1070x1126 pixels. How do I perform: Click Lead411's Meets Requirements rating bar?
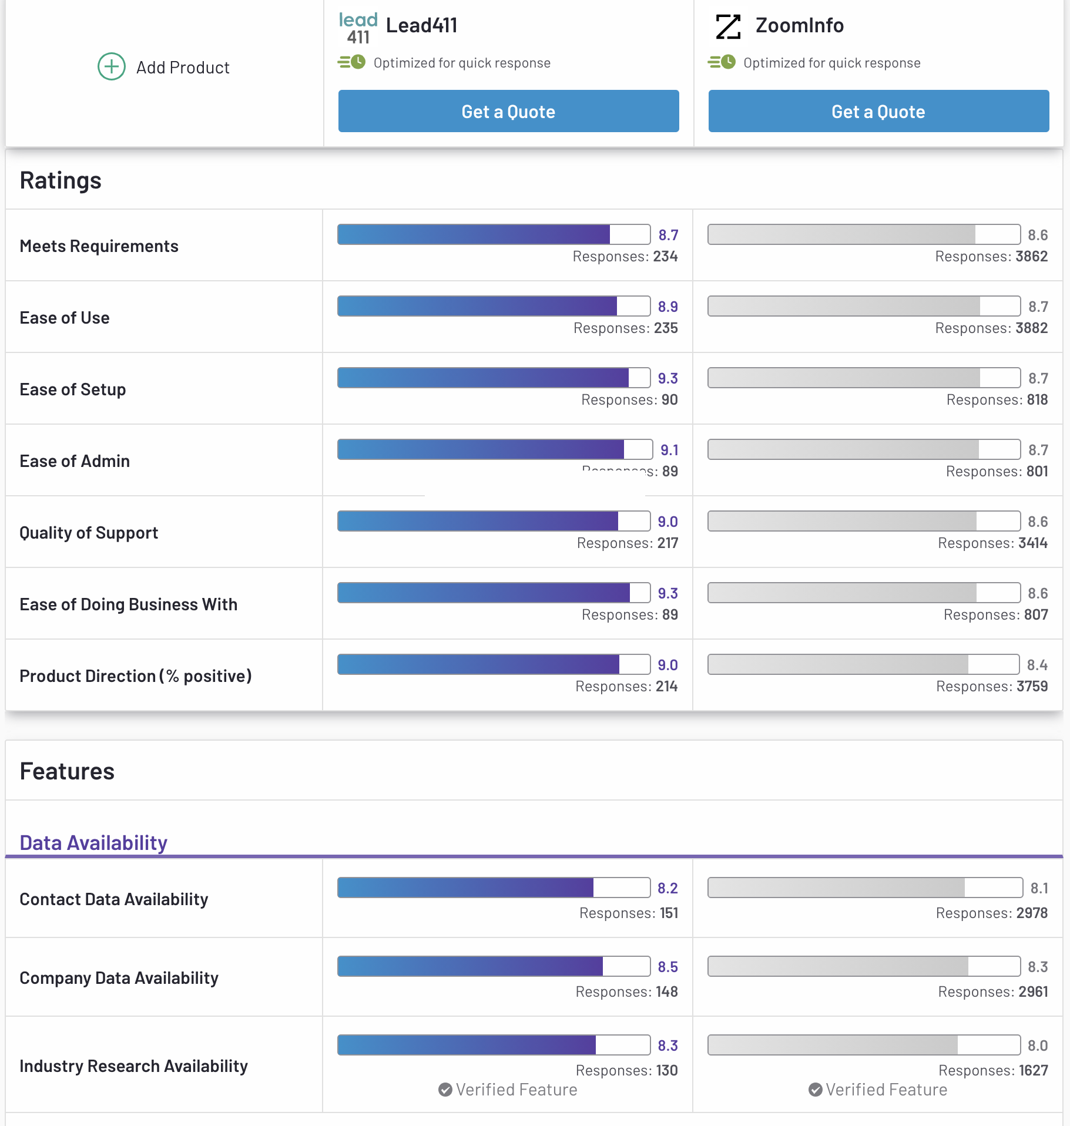(494, 234)
